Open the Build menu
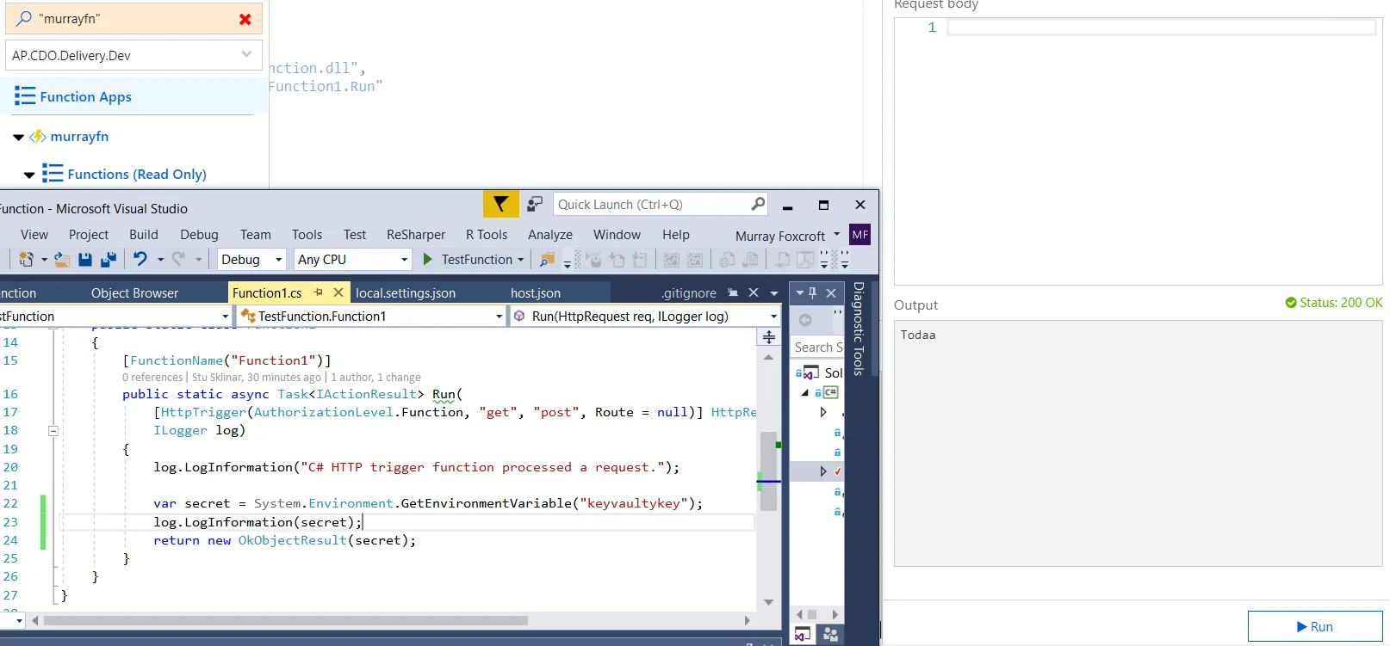Image resolution: width=1390 pixels, height=646 pixels. click(144, 234)
